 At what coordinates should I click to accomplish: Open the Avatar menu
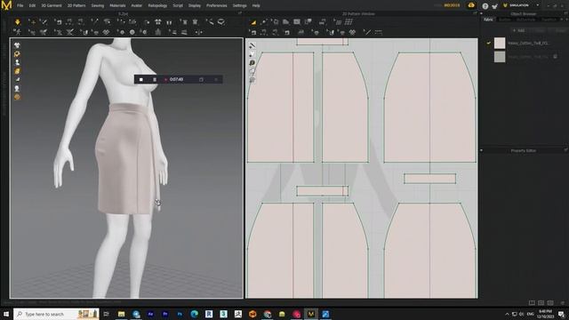point(137,5)
